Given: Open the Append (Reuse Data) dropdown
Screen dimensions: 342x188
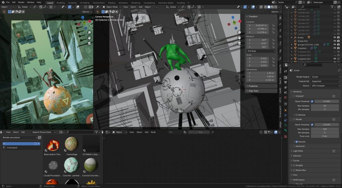Looking at the screenshot, I should tap(43, 132).
